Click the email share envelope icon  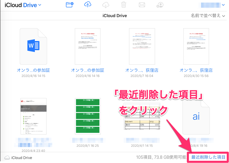tap(142, 5)
